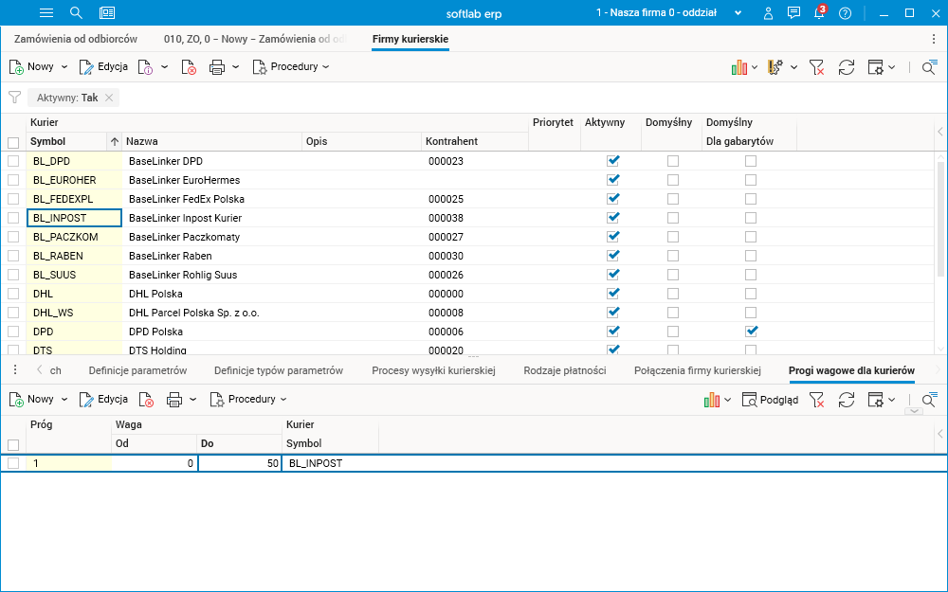Click the user profile icon
948x592 pixels.
(769, 12)
